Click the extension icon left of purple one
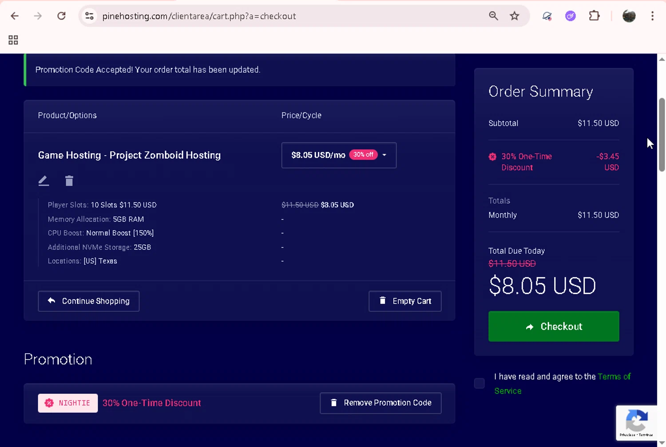This screenshot has width=666, height=447. pyautogui.click(x=547, y=16)
